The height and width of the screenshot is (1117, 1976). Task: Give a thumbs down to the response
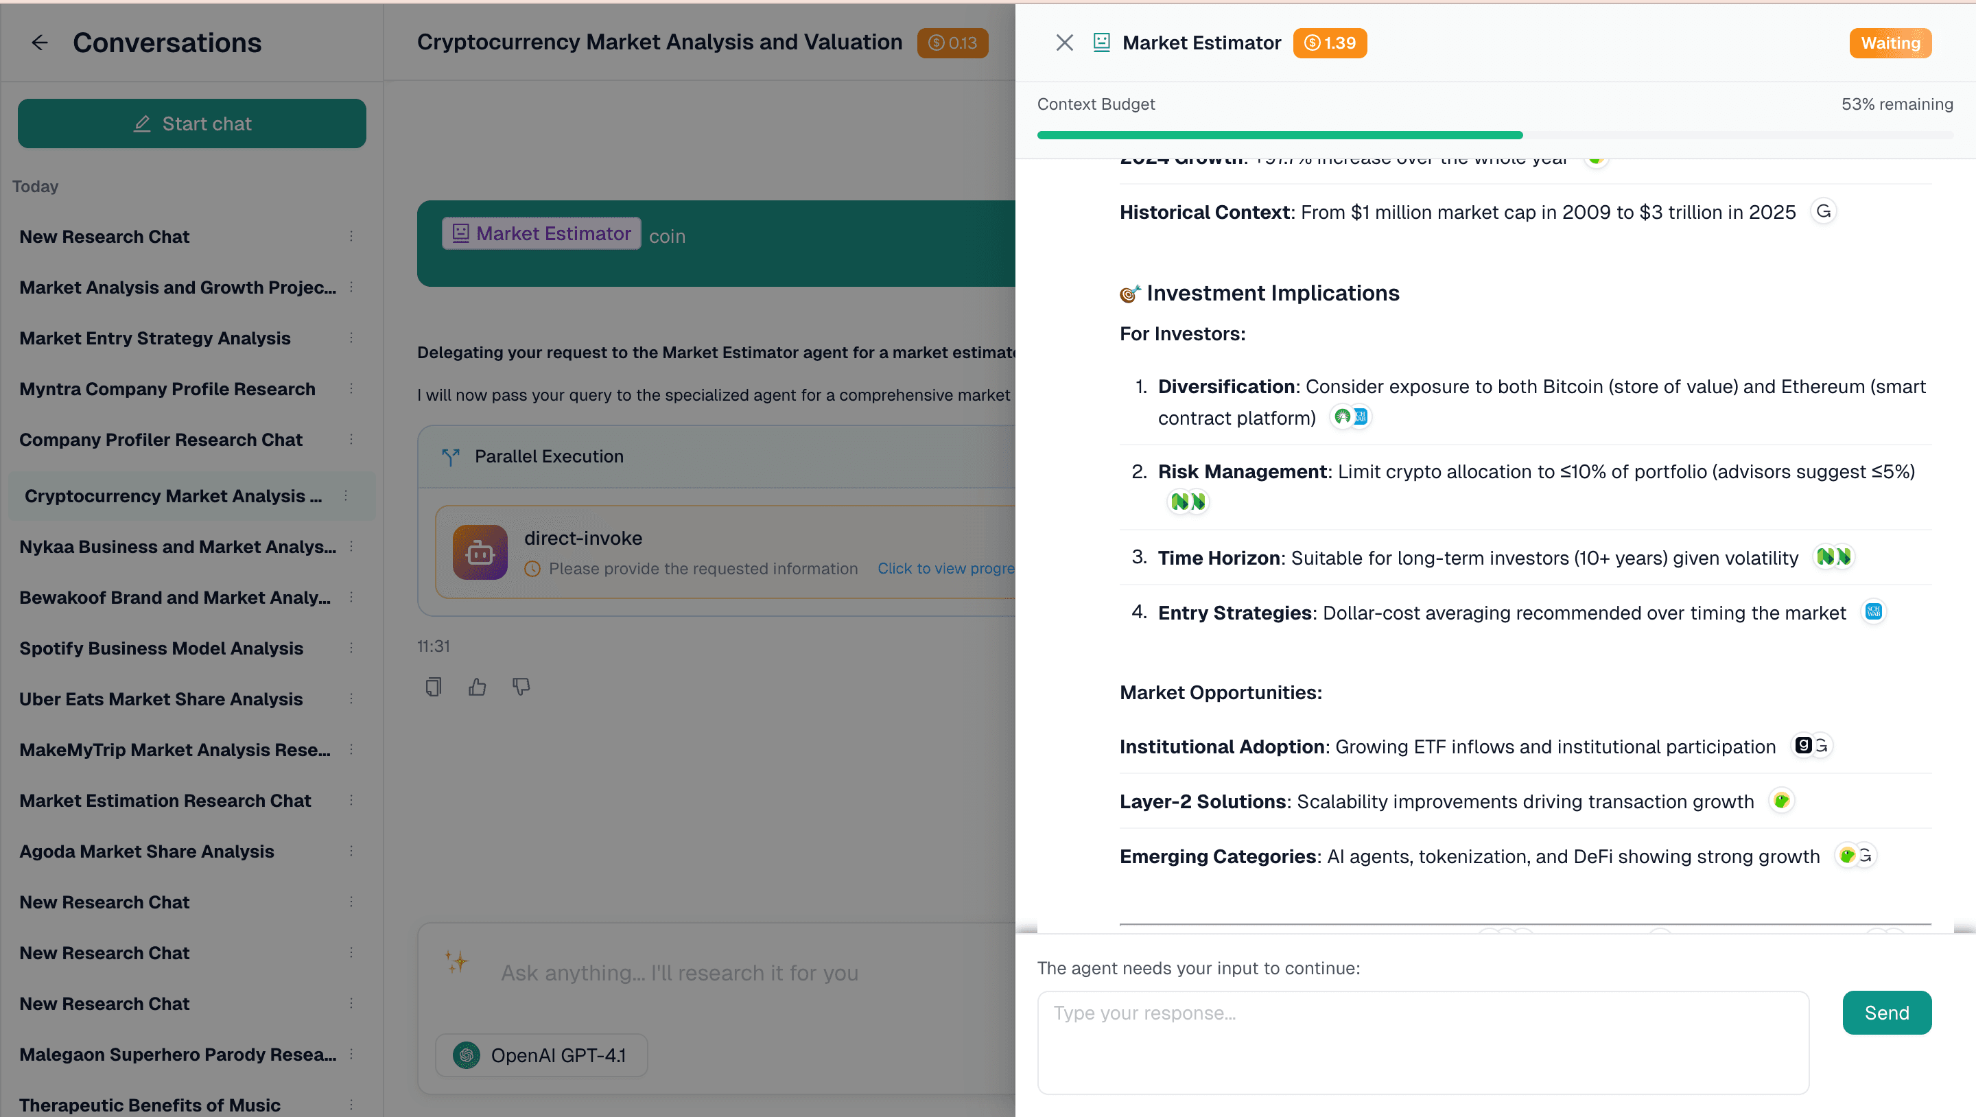click(x=521, y=687)
